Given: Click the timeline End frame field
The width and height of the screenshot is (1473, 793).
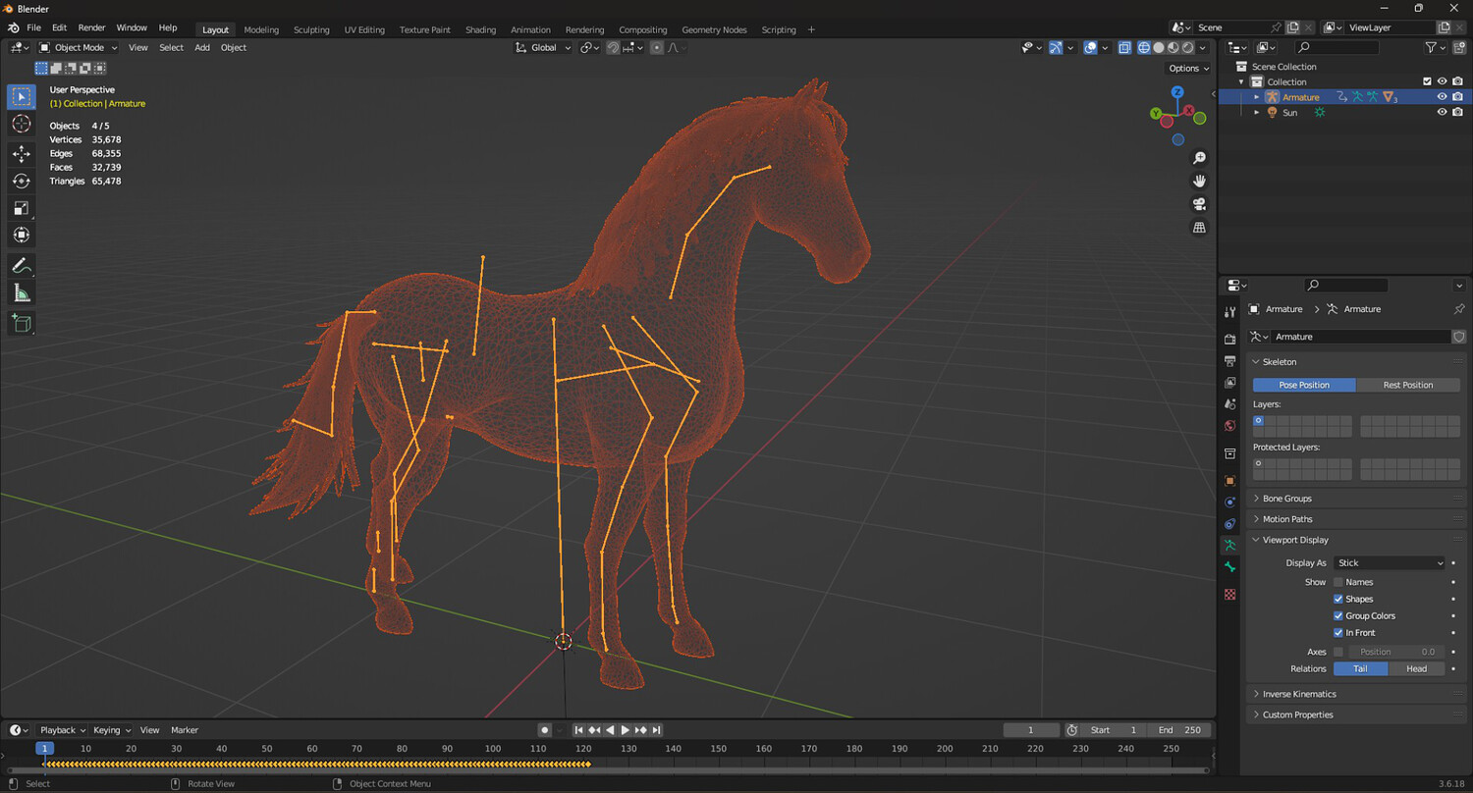Looking at the screenshot, I should (1178, 730).
